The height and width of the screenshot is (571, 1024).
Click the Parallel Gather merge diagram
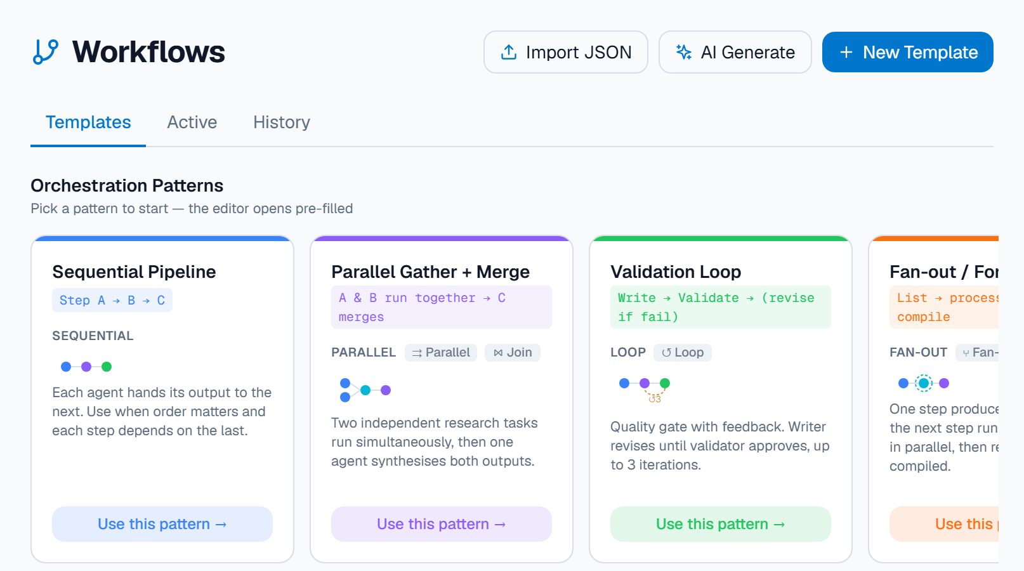(365, 390)
